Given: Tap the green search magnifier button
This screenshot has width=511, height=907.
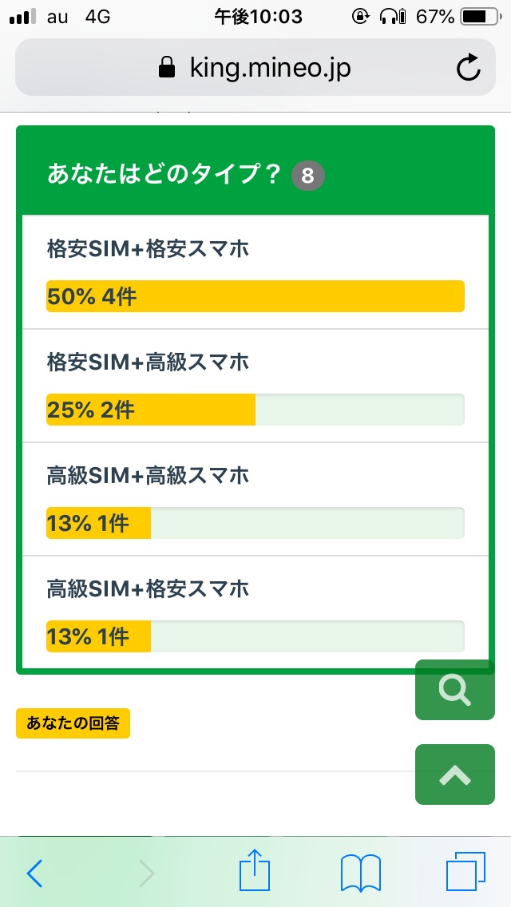Looking at the screenshot, I should (455, 690).
